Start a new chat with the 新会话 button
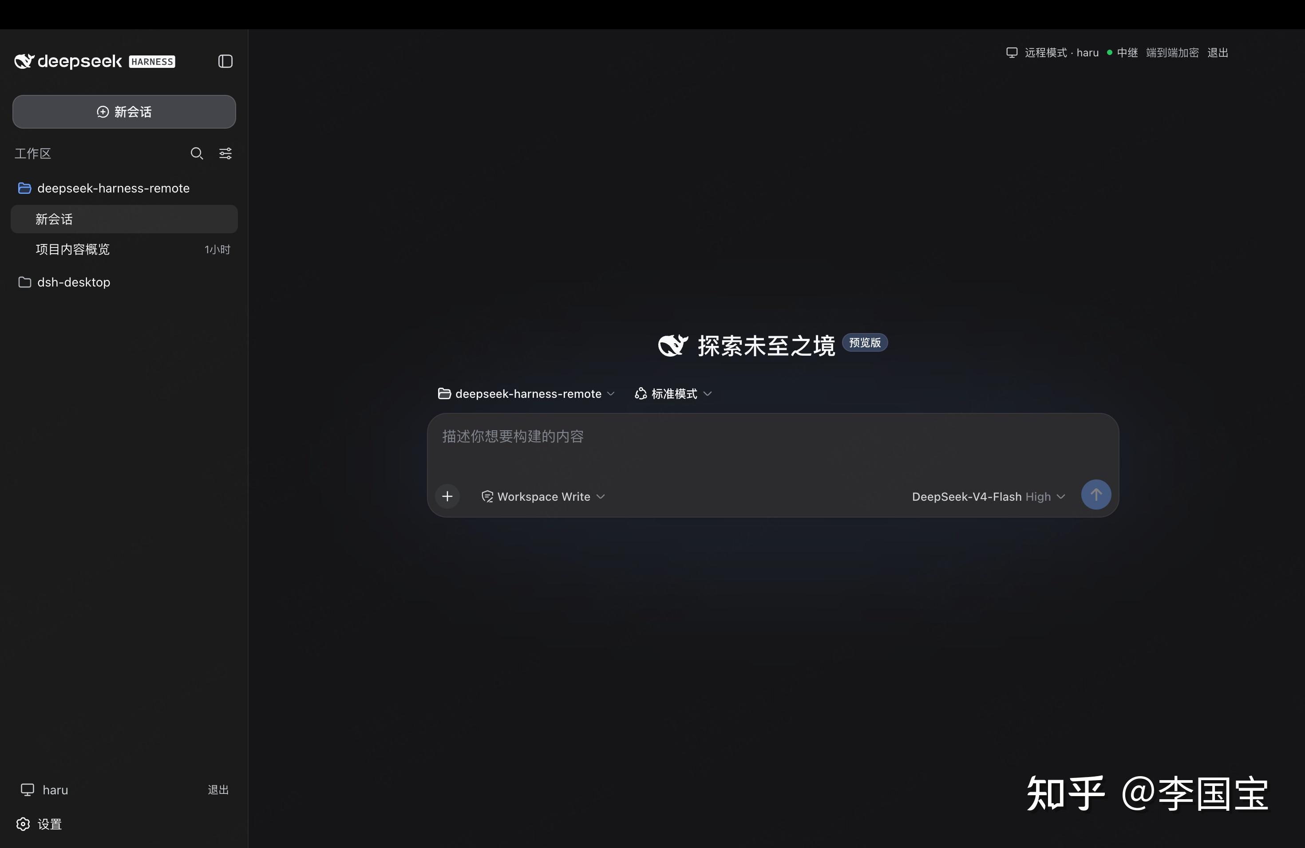This screenshot has height=848, width=1305. pyautogui.click(x=124, y=112)
